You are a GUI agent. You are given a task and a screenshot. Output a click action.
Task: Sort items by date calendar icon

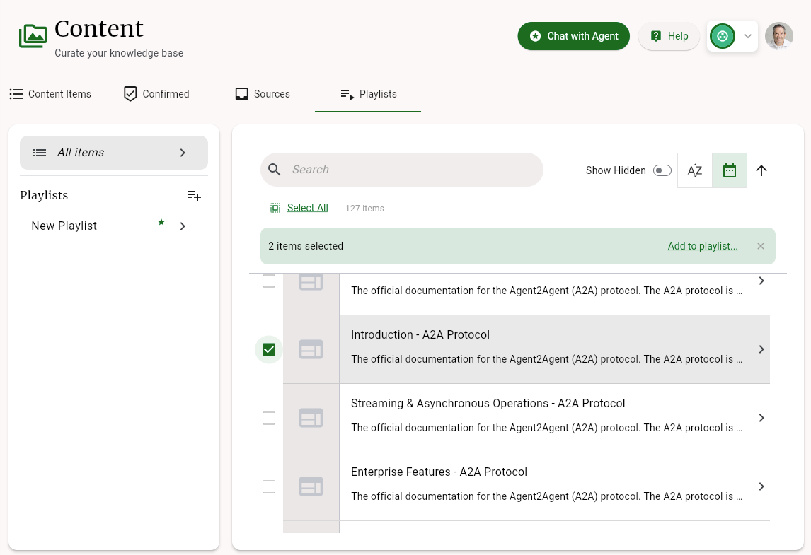[730, 170]
